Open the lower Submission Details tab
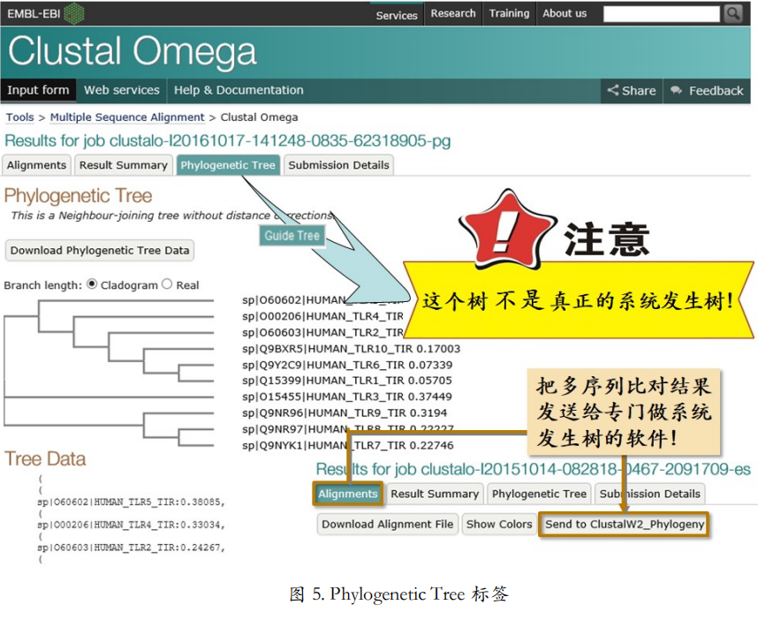This screenshot has height=620, width=758. [649, 494]
